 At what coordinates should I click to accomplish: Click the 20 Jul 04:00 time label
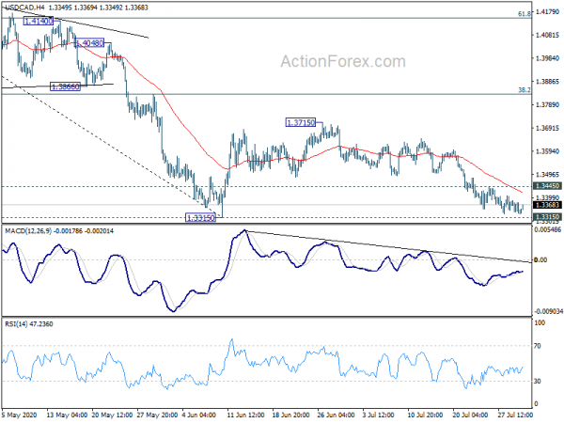pos(470,415)
